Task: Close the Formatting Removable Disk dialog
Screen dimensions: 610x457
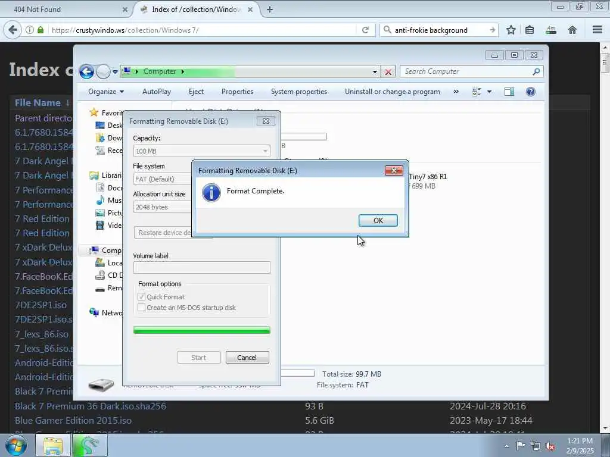Action: pyautogui.click(x=266, y=121)
